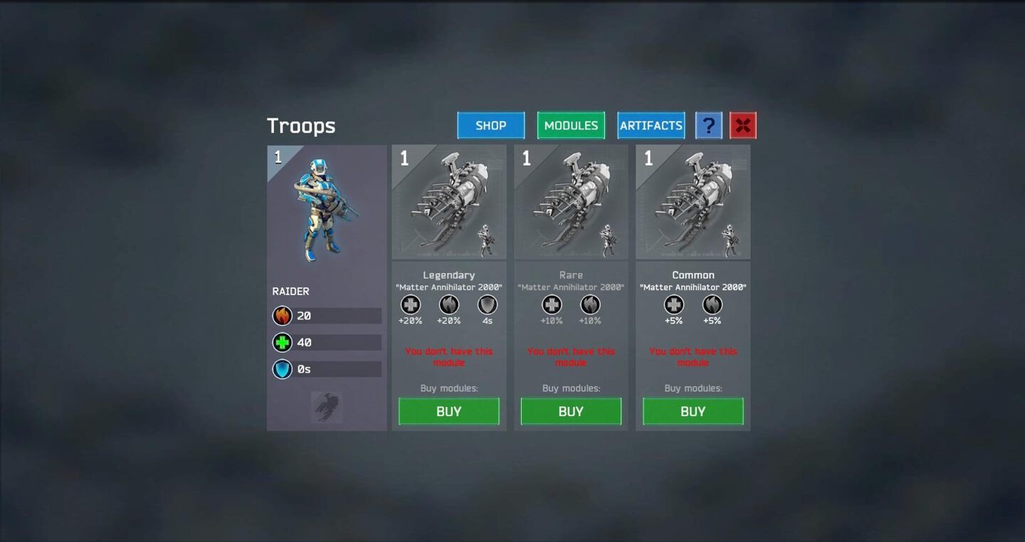Click the Common module damage +5% icon
This screenshot has height=542, width=1025.
[713, 305]
